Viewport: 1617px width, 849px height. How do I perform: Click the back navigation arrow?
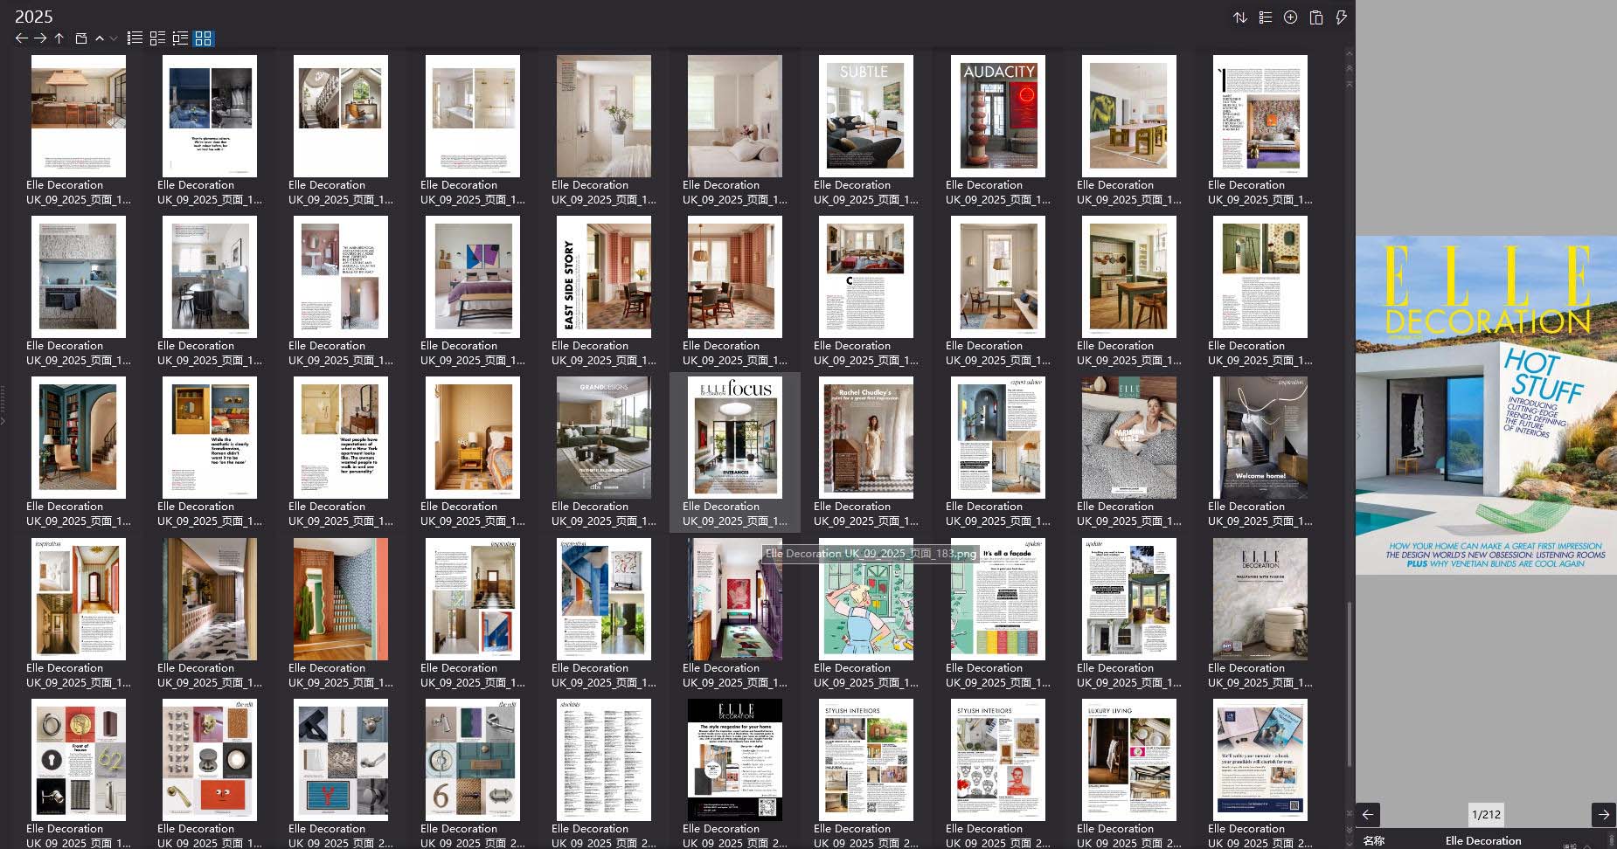22,38
